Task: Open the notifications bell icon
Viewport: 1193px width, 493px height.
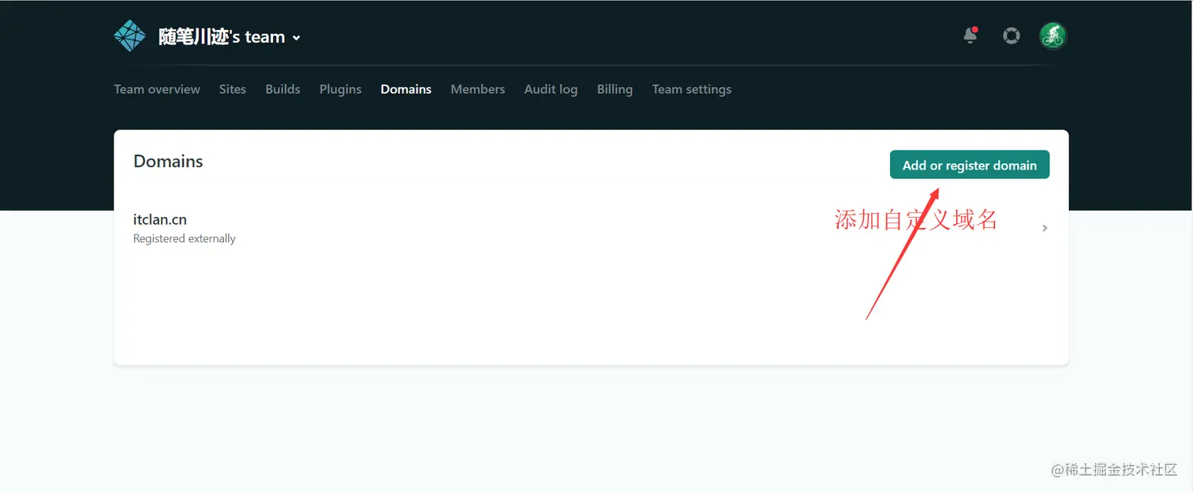Action: point(970,36)
